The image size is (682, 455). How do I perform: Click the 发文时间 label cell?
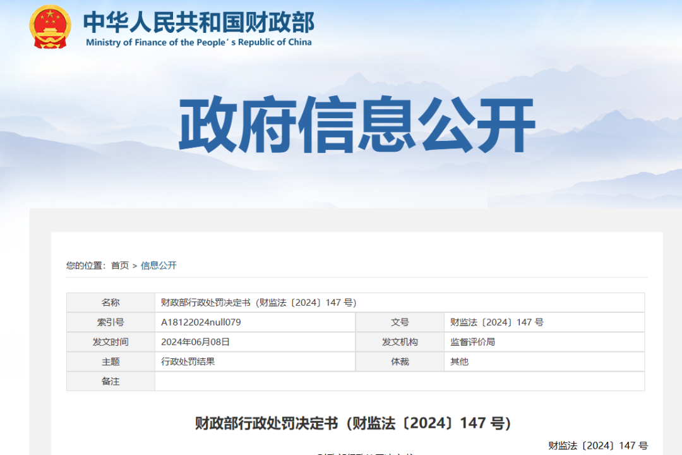point(111,342)
